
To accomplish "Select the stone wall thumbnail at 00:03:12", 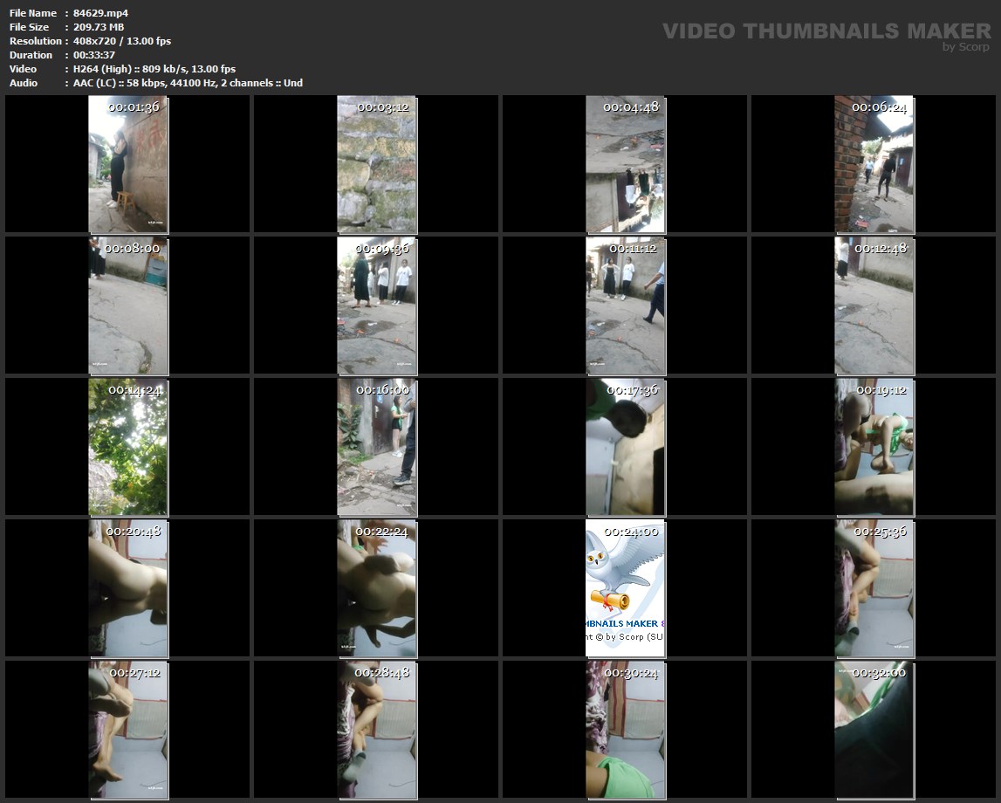I will (377, 164).
